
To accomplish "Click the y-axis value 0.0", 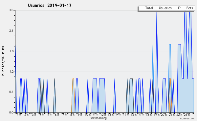I will tap(11, 112).
